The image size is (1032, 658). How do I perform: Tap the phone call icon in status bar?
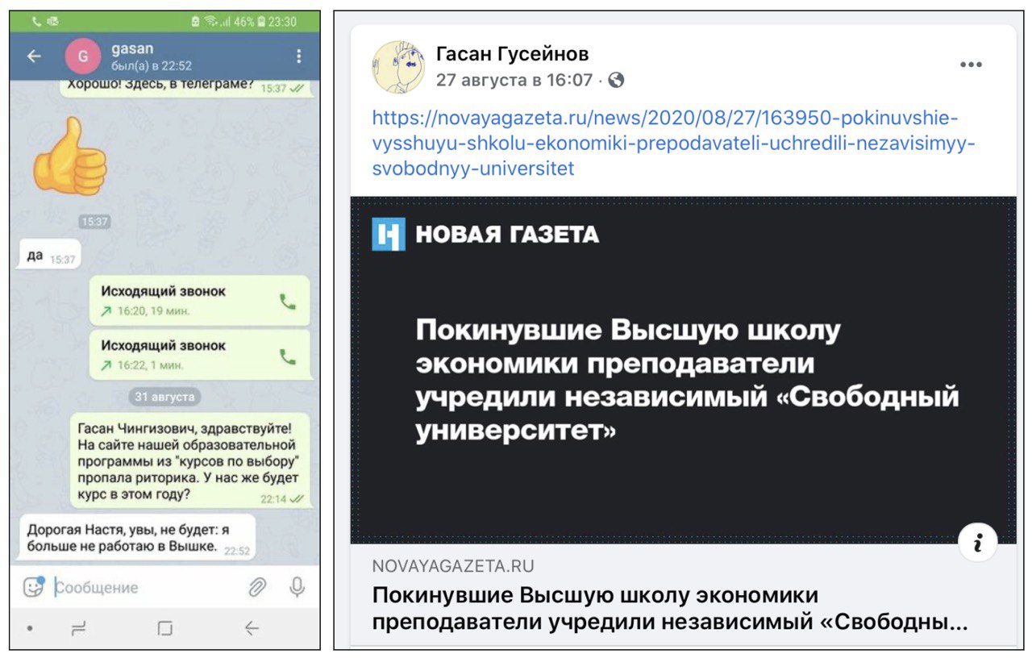[36, 22]
